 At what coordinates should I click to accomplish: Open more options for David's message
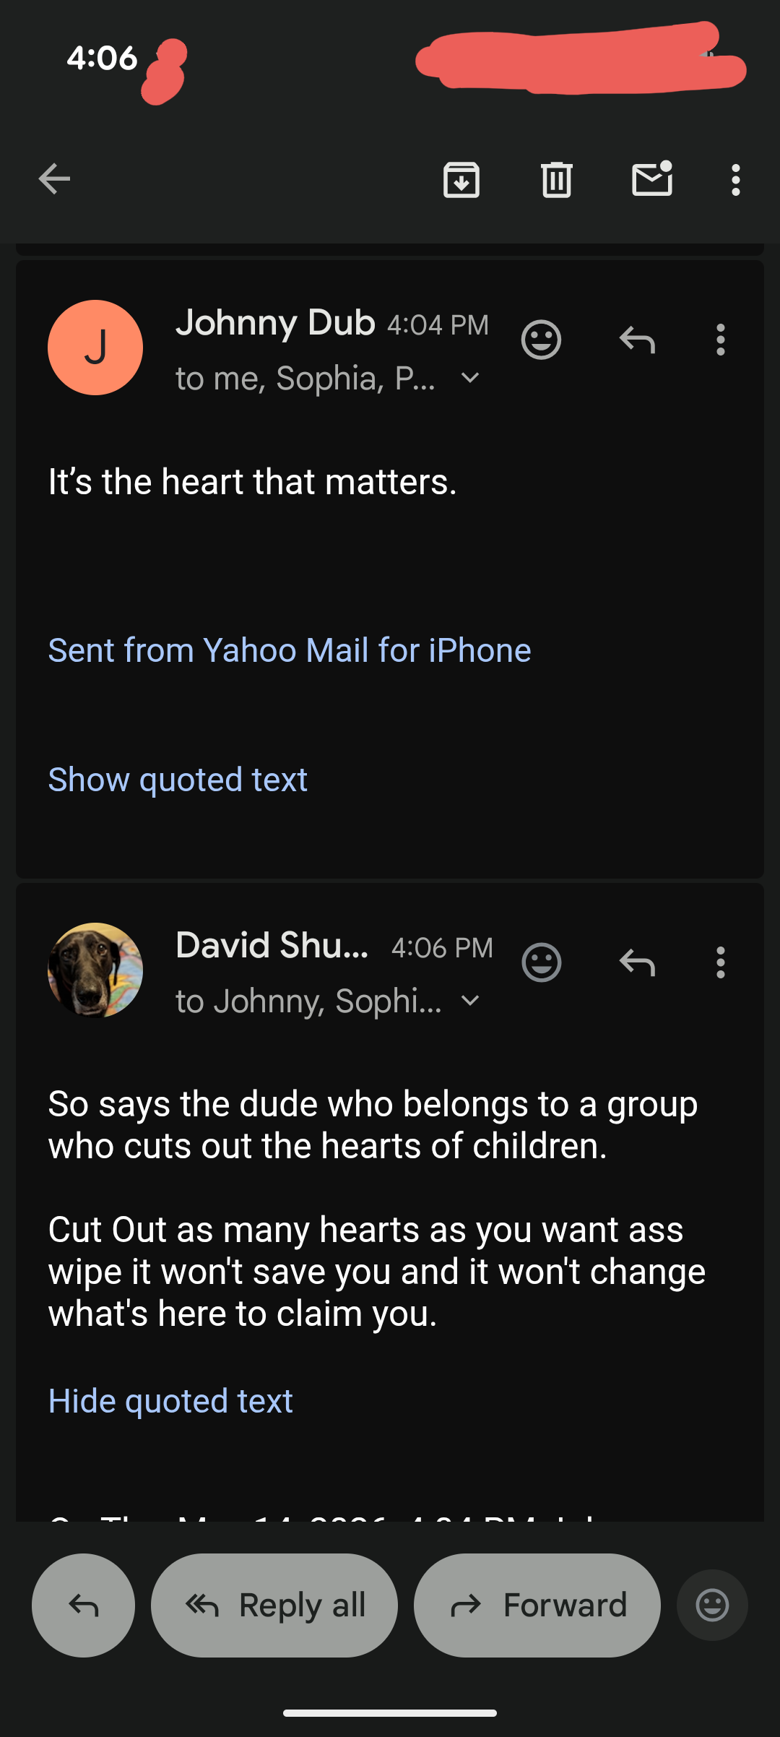[720, 962]
